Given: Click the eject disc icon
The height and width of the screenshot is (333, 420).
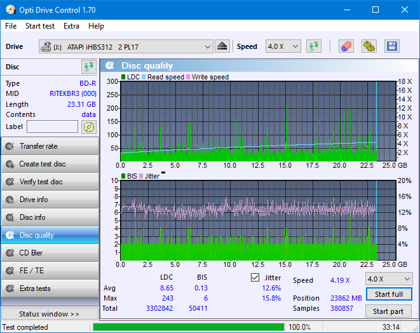Looking at the screenshot, I should pos(222,46).
